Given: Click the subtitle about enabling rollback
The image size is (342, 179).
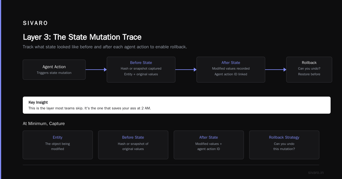Looking at the screenshot, I should 105,47.
